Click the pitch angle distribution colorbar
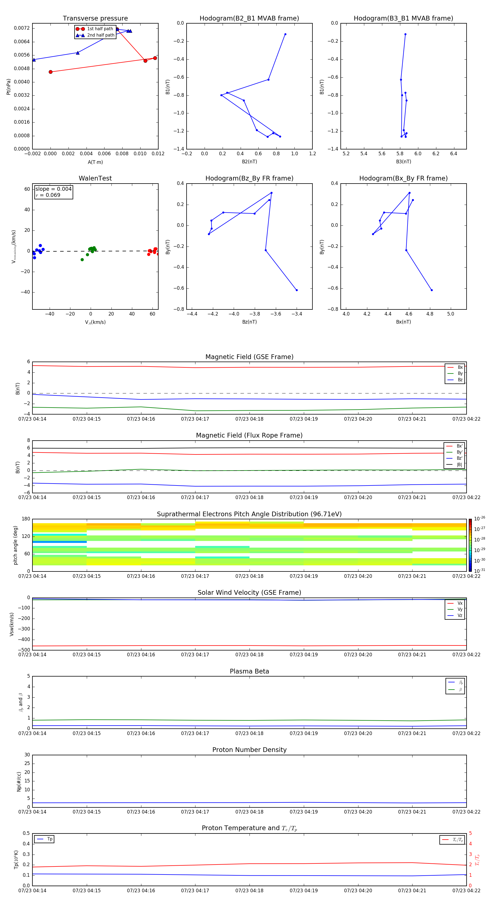499x915 pixels. click(x=470, y=545)
